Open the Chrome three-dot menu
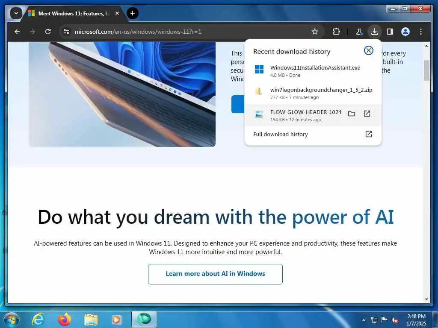Screen dimensions: 438x328 click(x=421, y=32)
